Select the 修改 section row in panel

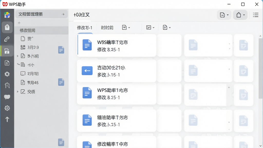[x=41, y=30]
